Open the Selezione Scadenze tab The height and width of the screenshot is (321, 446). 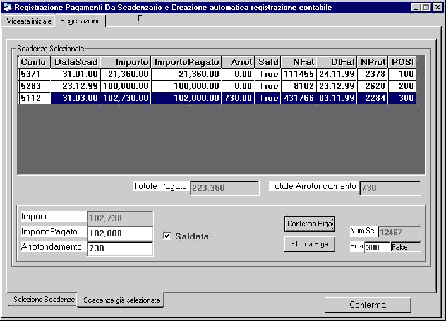(x=44, y=300)
